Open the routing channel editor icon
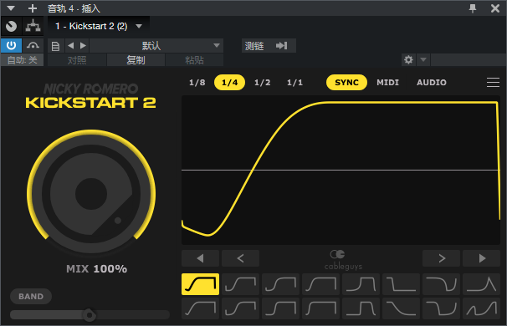The width and height of the screenshot is (507, 326). coord(33,26)
